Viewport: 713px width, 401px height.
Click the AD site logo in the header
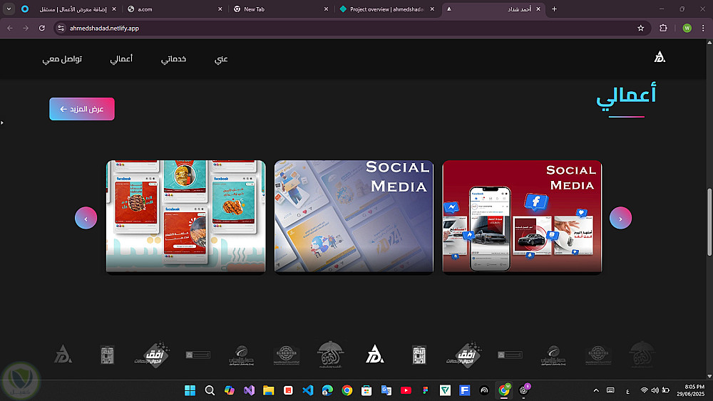(660, 57)
